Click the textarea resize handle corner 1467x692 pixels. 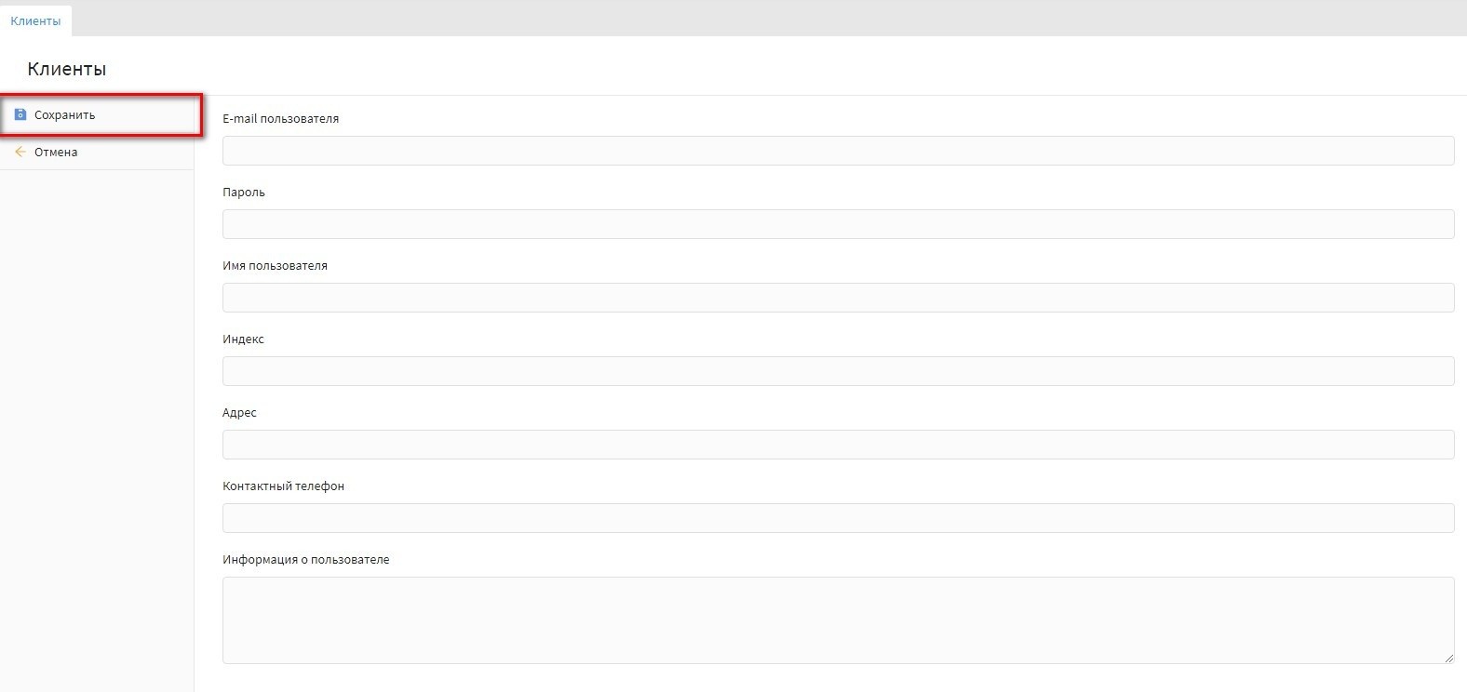(x=1449, y=659)
